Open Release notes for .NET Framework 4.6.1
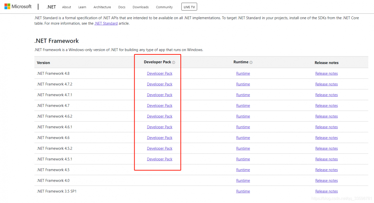This screenshot has height=203, width=374. pos(326,127)
